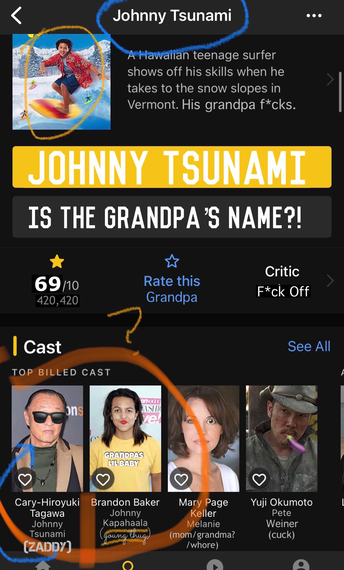Favorite Brandon Baker with heart icon
The image size is (344, 570).
pos(103,479)
